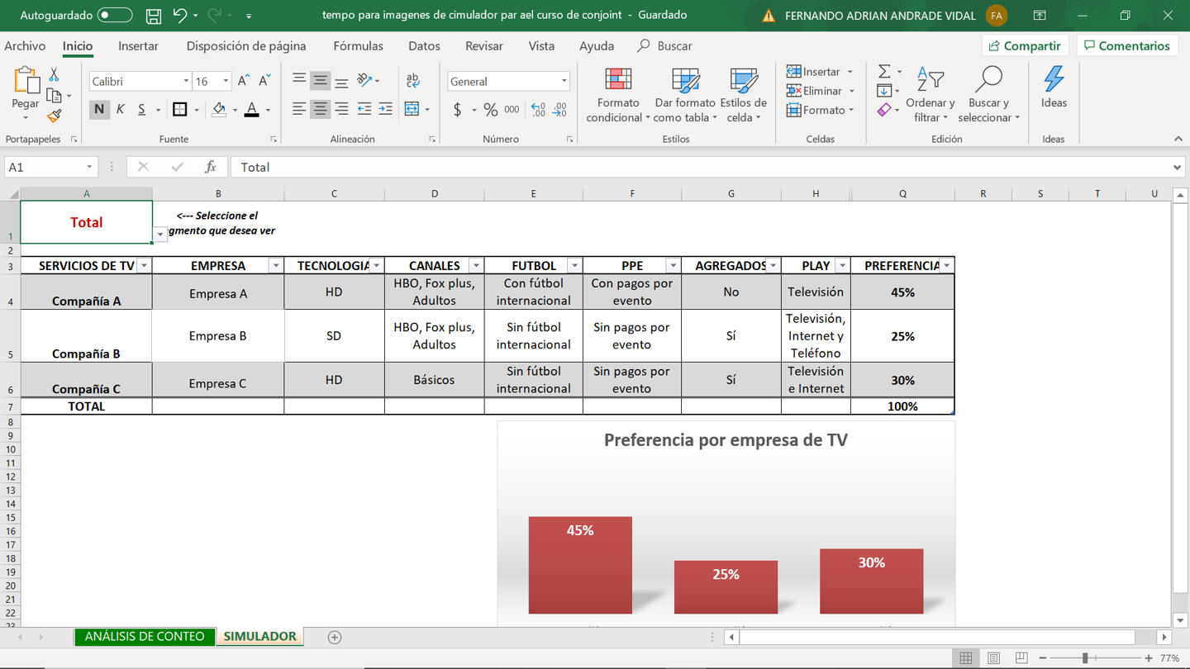This screenshot has width=1190, height=669.
Task: Click the Format Painter brush icon
Action: click(55, 116)
